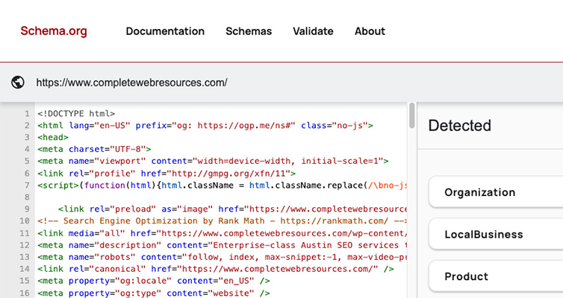Click line number 16 in gutter
The height and width of the screenshot is (298, 563).
25,293
